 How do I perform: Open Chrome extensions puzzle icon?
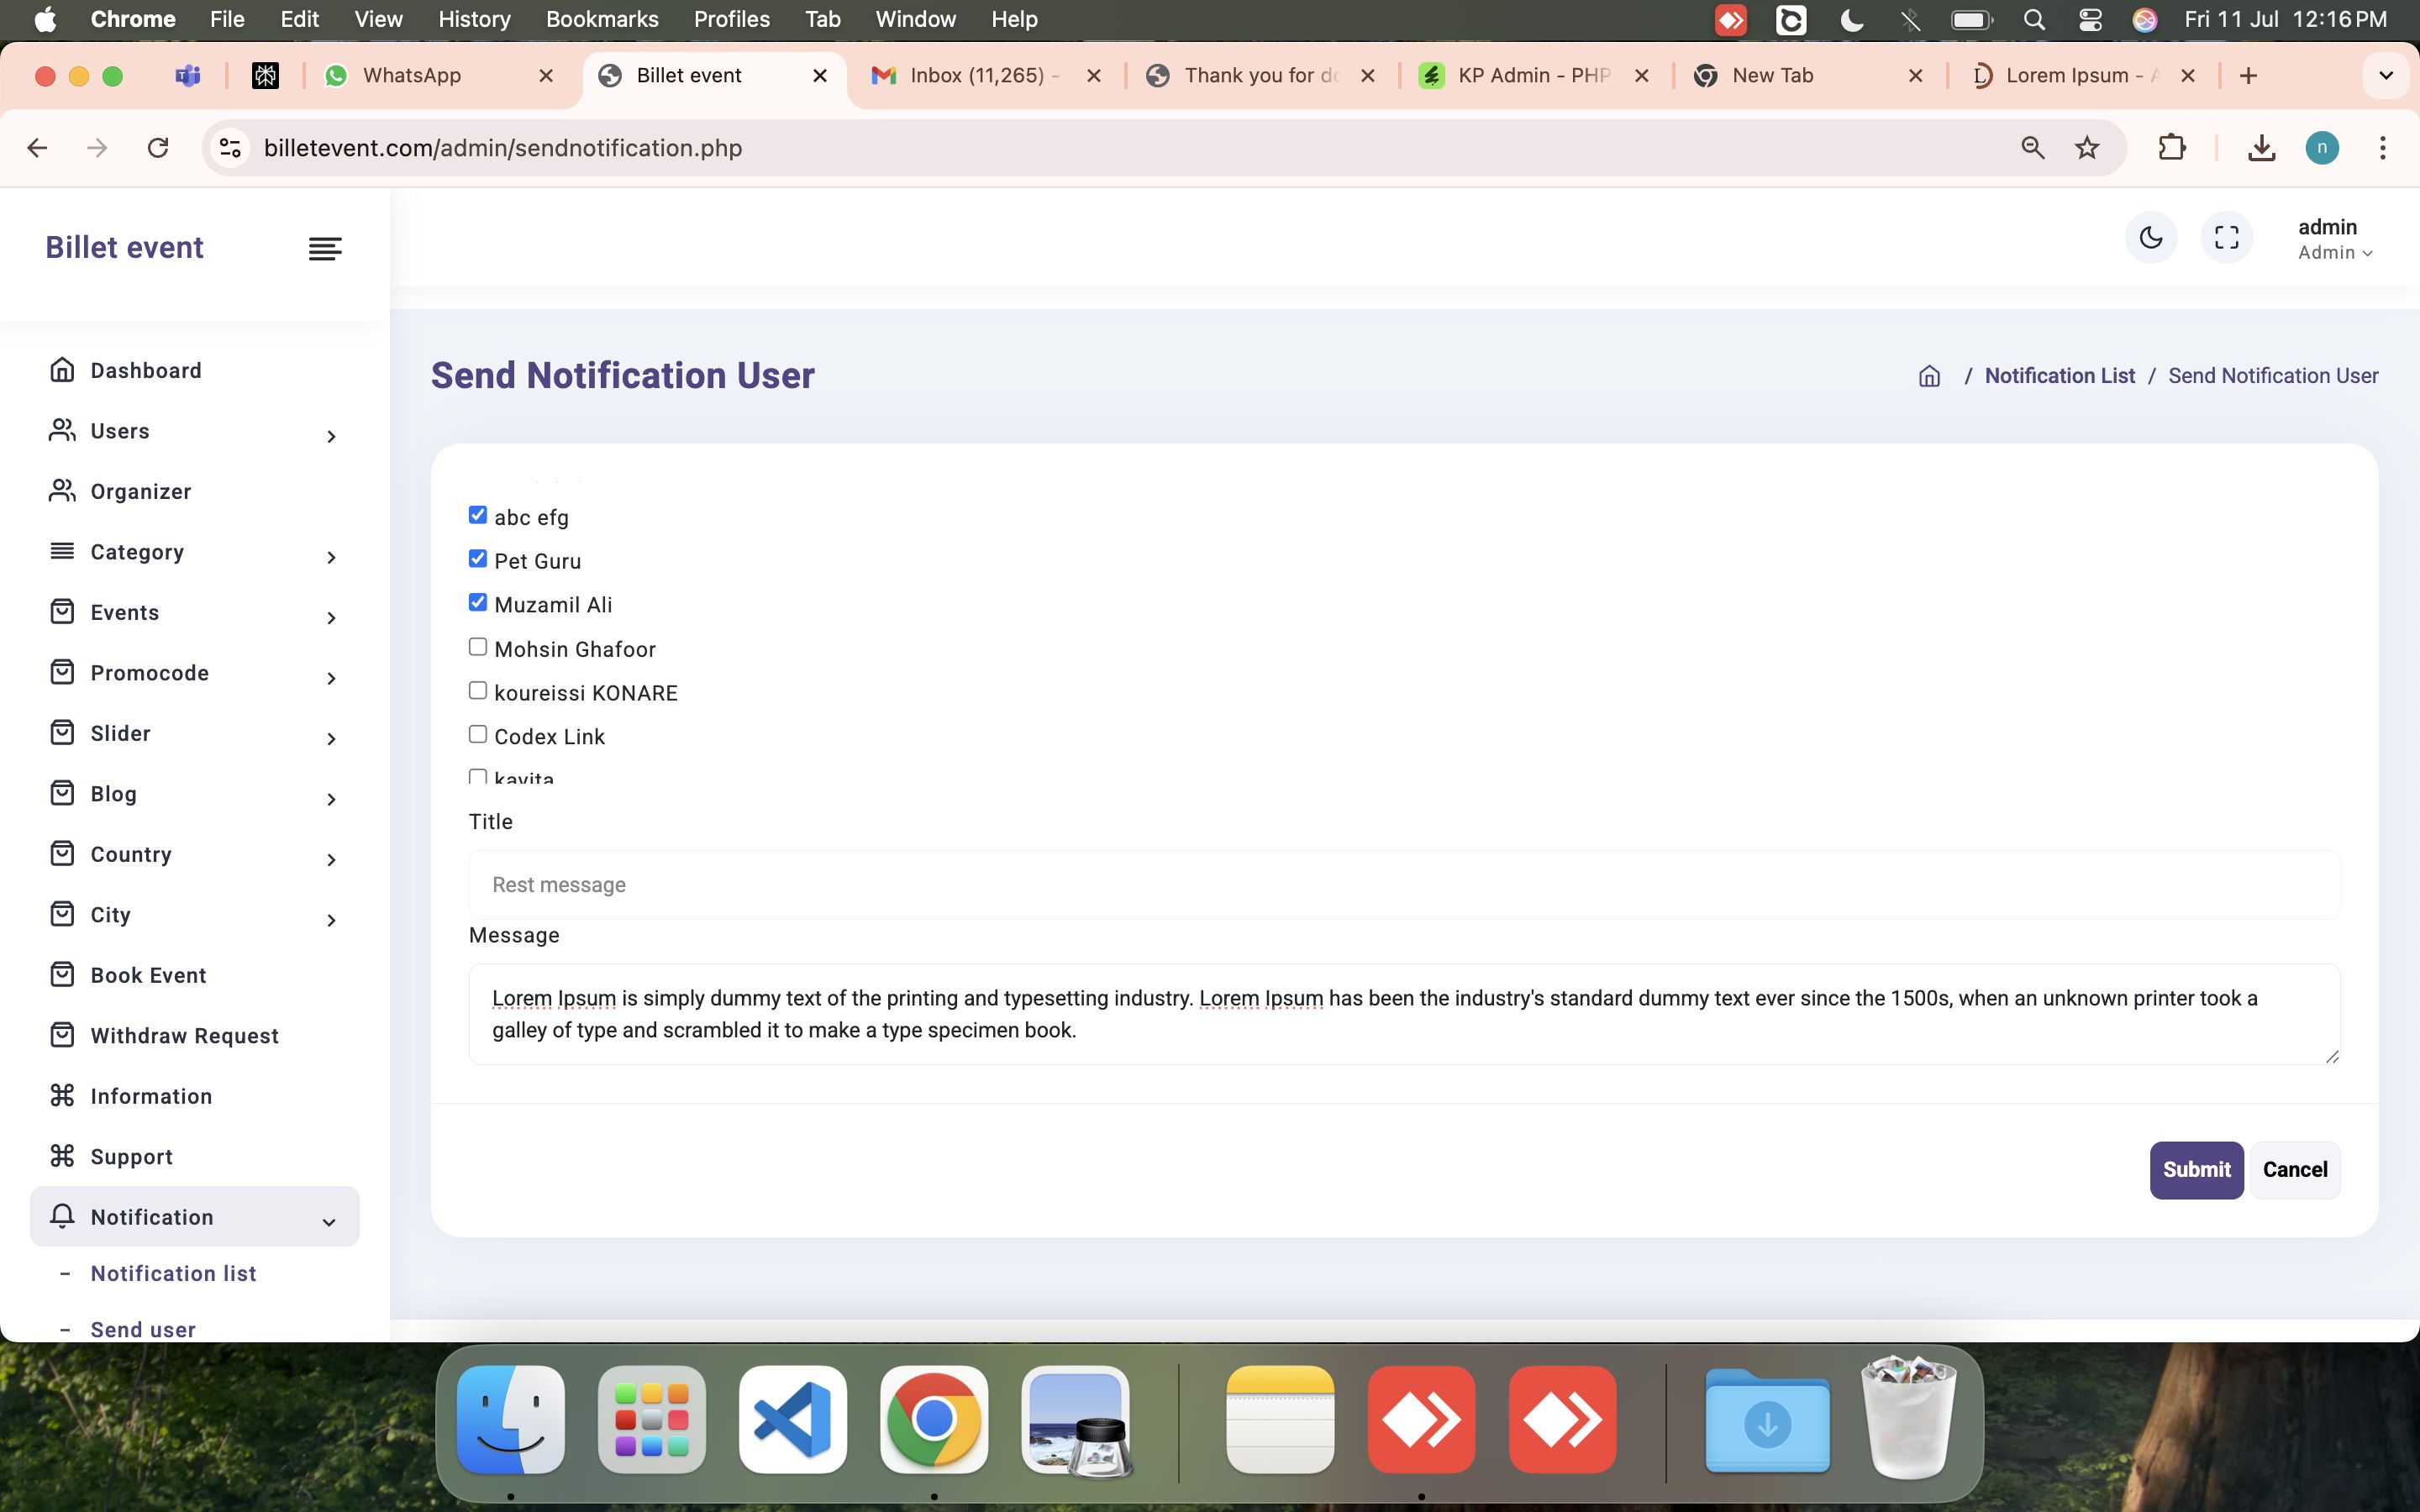tap(2171, 148)
